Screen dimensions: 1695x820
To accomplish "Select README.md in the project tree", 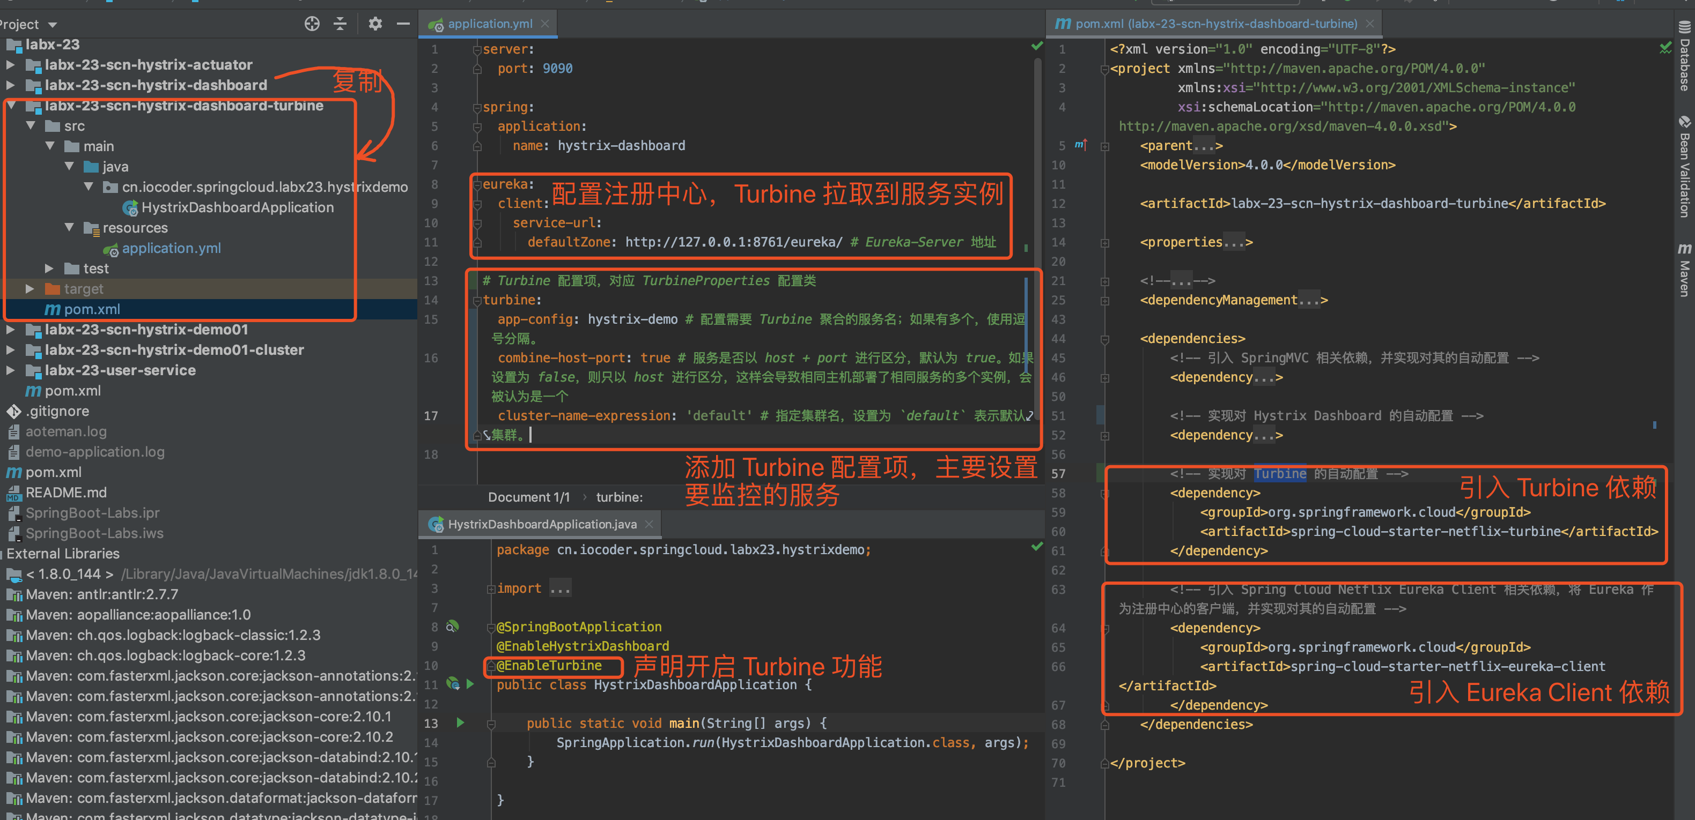I will 66,493.
